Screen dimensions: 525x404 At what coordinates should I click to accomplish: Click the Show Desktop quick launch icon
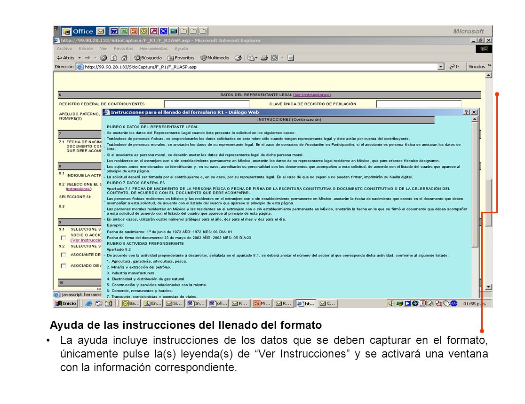coord(109,303)
